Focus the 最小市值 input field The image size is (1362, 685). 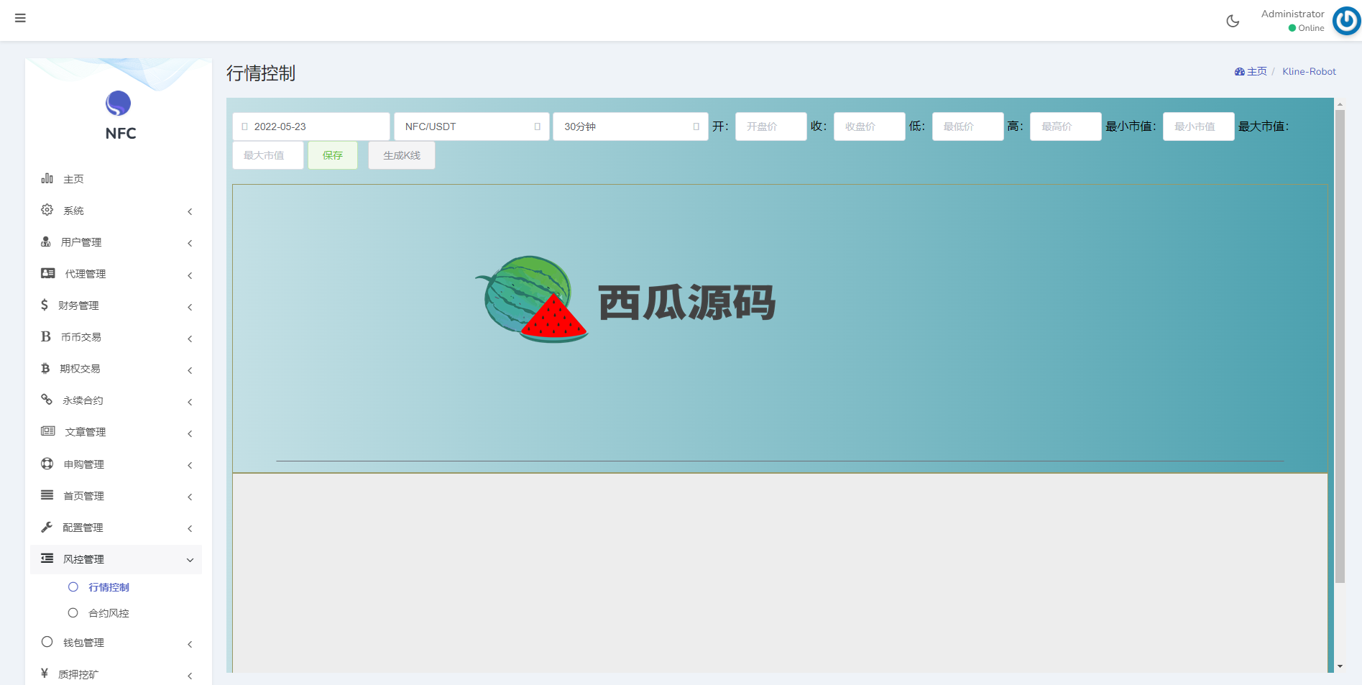pos(1198,127)
